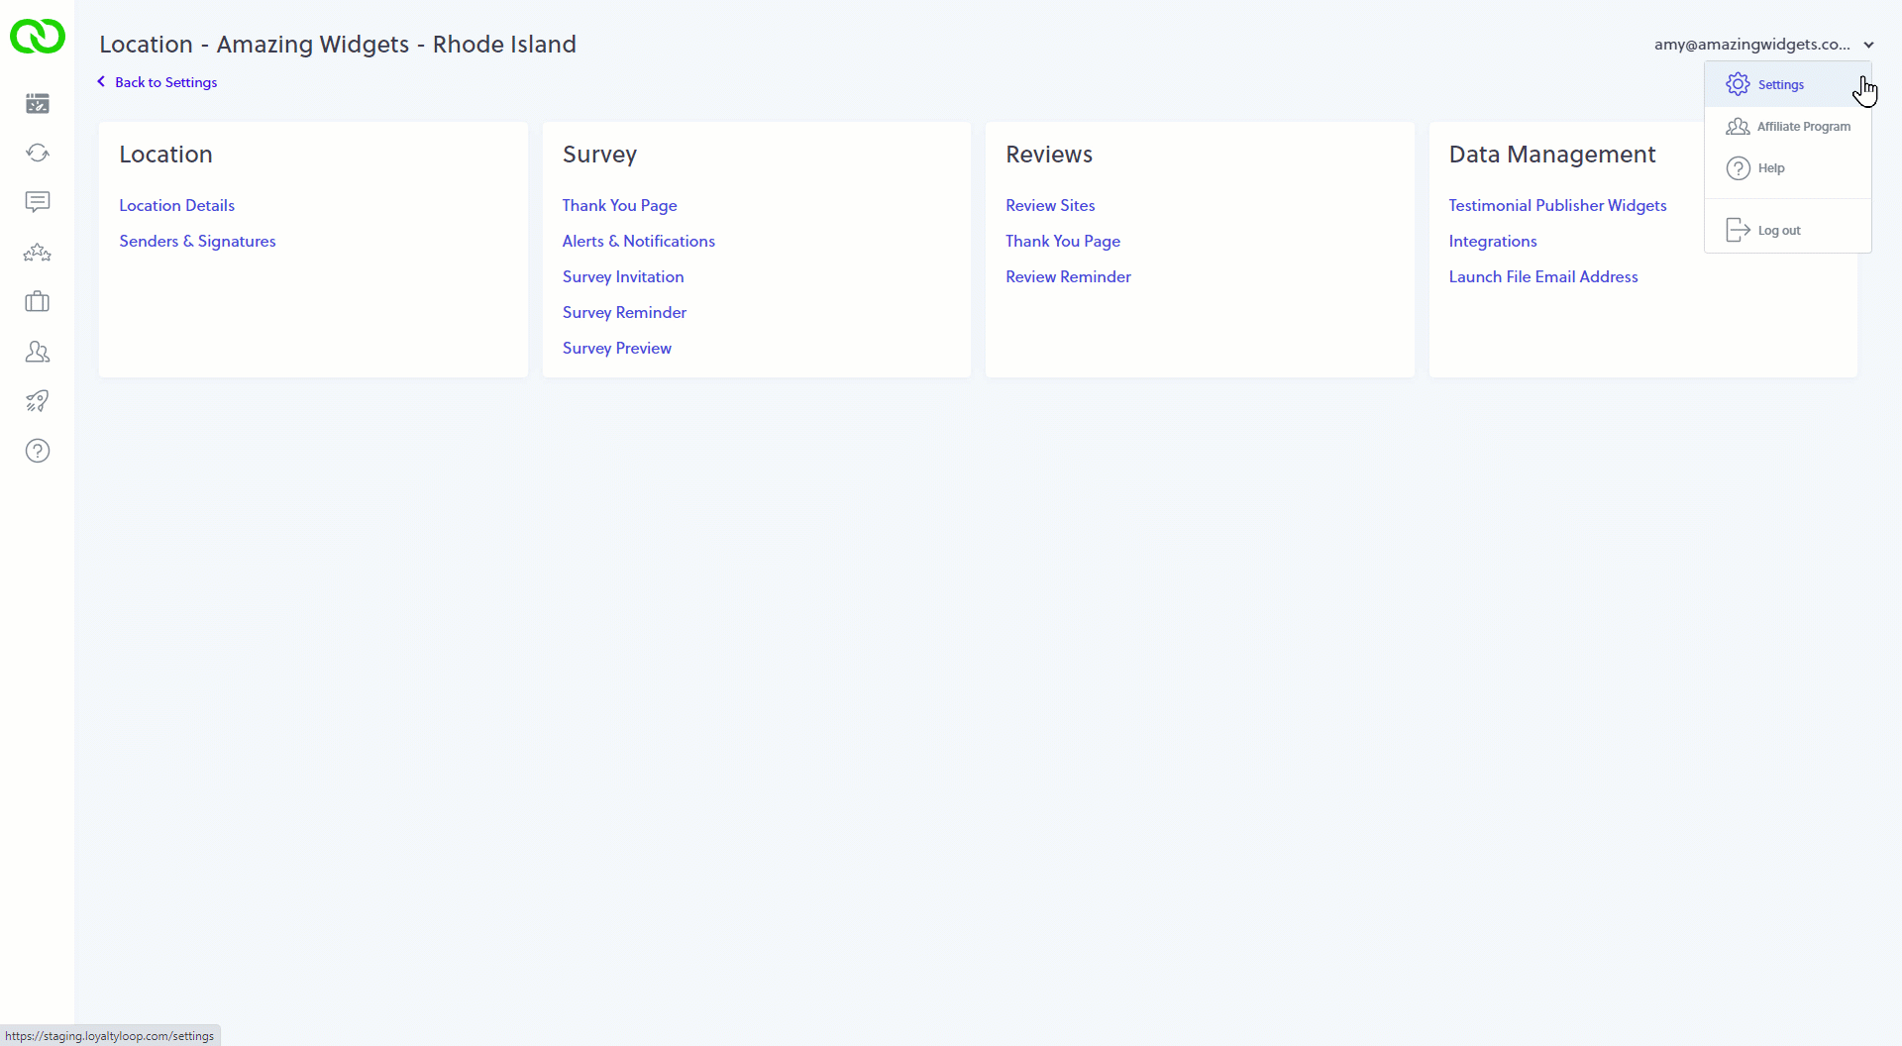Open the briefcase sidebar icon
Viewport: 1902px width, 1046px height.
tap(38, 301)
